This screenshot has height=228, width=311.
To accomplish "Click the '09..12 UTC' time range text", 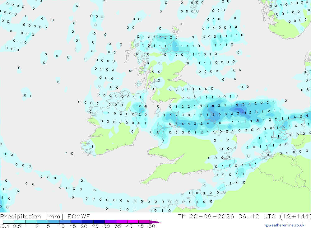I will pos(257,216).
